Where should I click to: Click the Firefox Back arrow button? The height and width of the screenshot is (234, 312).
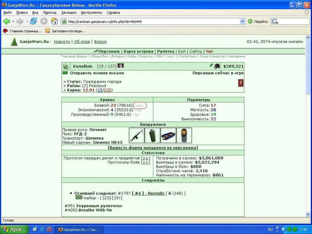coord(7,21)
